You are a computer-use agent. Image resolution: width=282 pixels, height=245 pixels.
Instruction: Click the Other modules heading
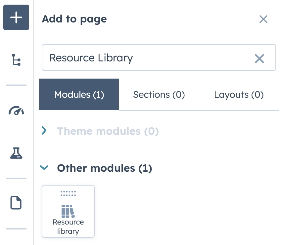click(x=104, y=168)
